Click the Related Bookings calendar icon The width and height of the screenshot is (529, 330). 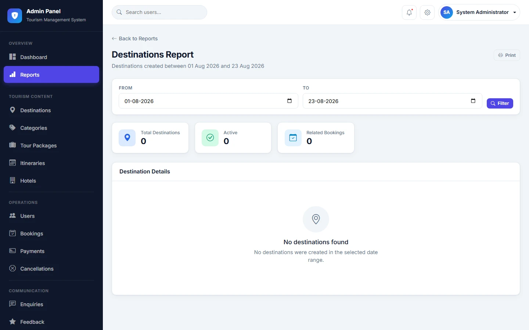293,138
